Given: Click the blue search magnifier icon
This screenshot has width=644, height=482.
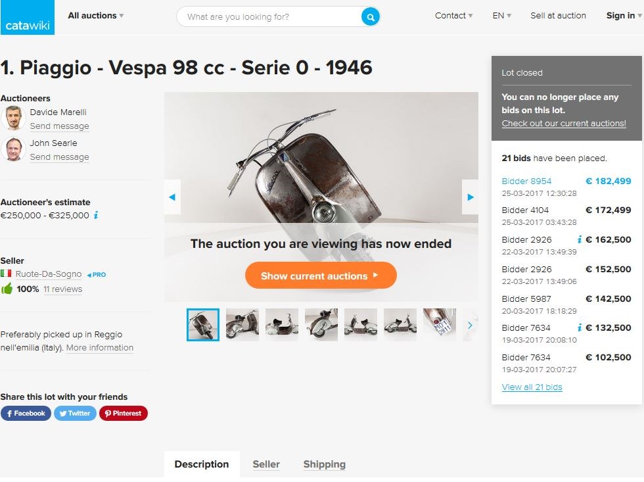Looking at the screenshot, I should pyautogui.click(x=371, y=17).
